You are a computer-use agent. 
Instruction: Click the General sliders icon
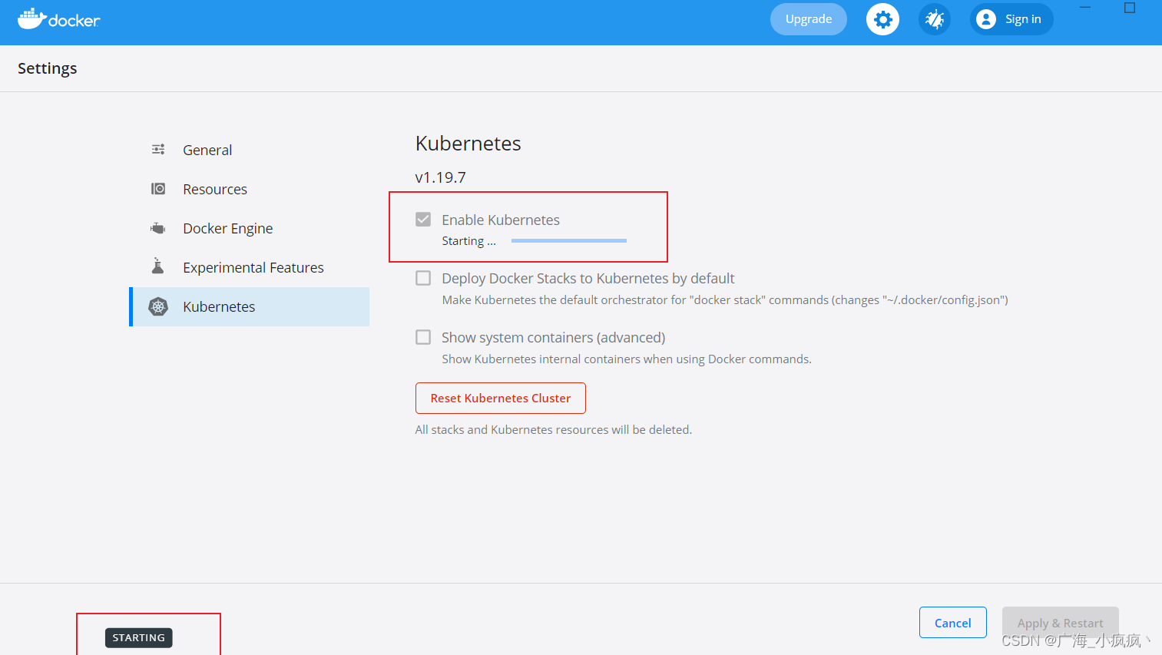pos(158,150)
